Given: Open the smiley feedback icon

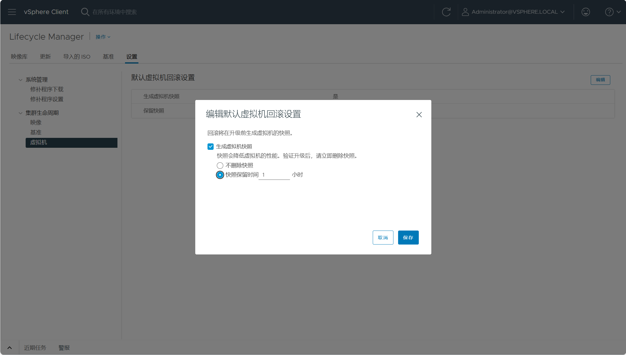Looking at the screenshot, I should pos(585,12).
